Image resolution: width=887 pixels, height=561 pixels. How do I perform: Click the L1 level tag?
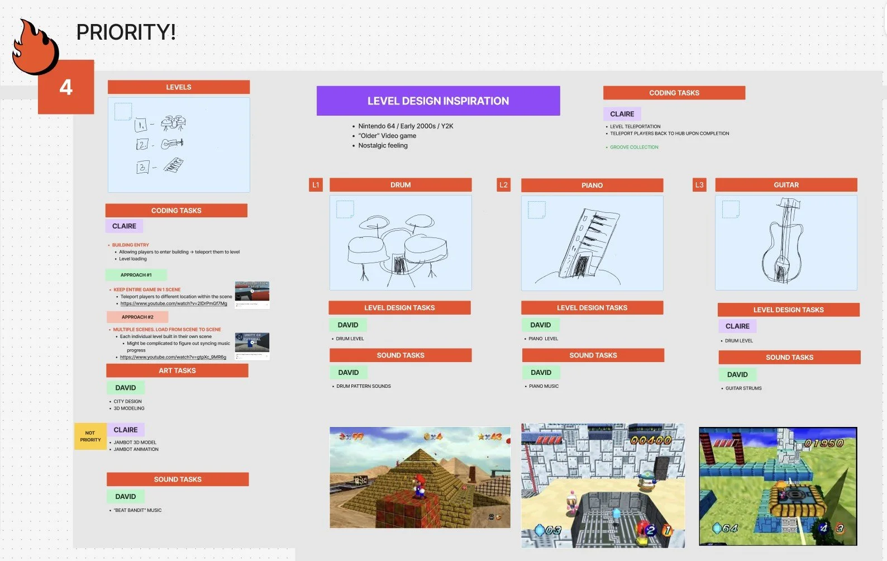(316, 185)
